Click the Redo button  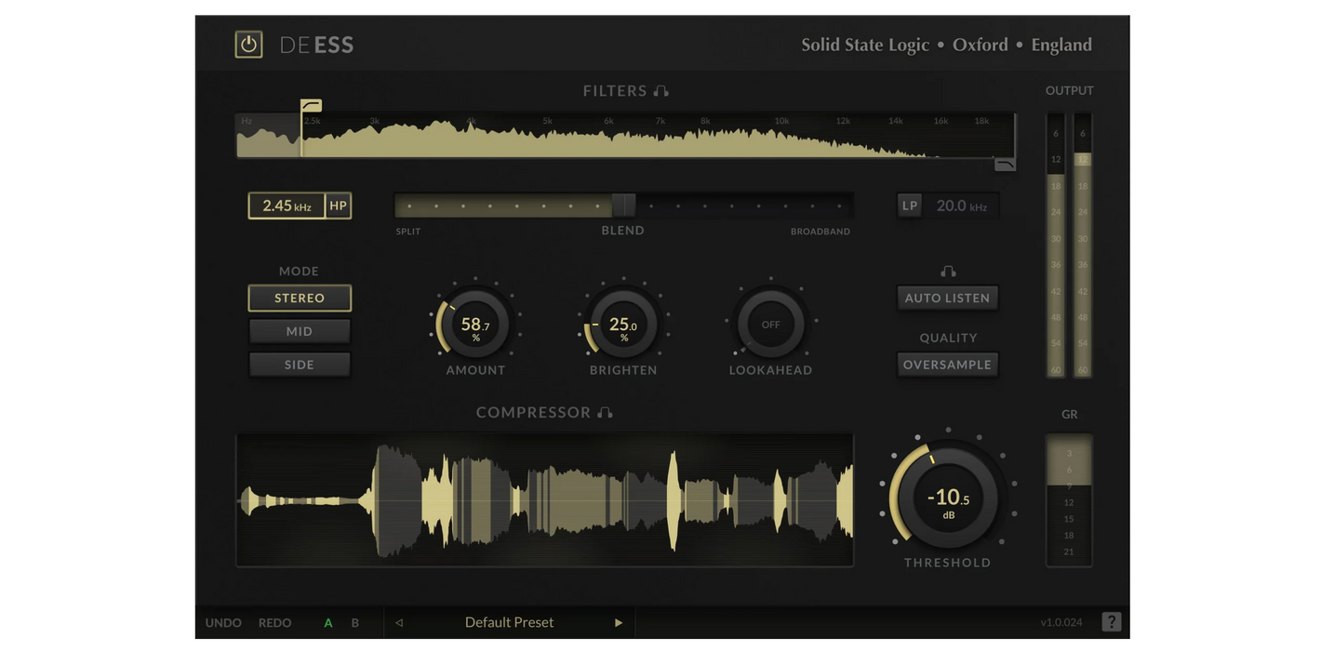click(274, 623)
